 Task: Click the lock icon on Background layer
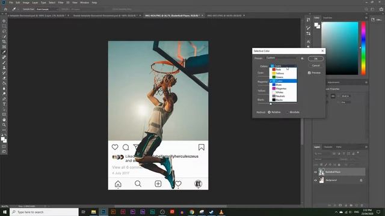361,180
